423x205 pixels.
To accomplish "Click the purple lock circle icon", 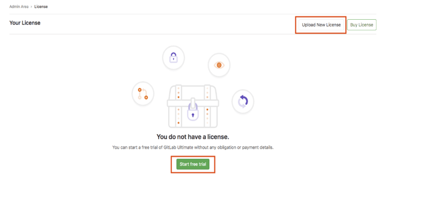I will 174,57.
